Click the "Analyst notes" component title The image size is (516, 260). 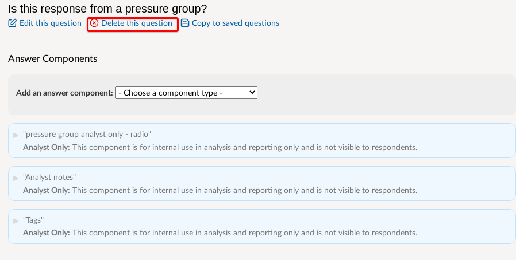[49, 178]
